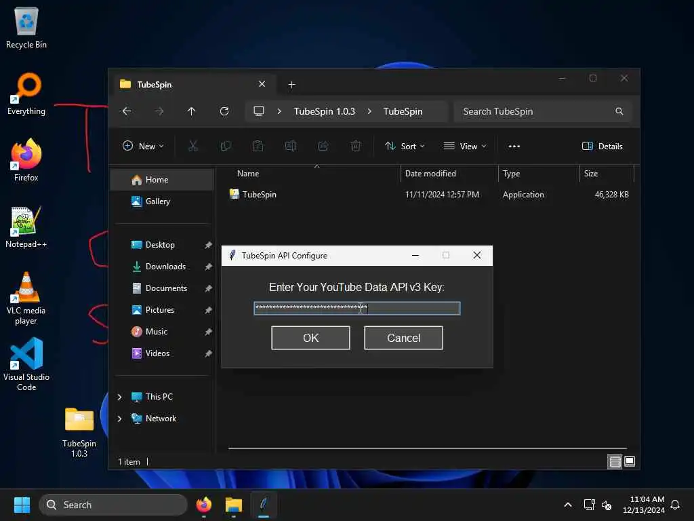This screenshot has width=694, height=521.
Task: Open the Windows Start menu
Action: click(x=22, y=505)
